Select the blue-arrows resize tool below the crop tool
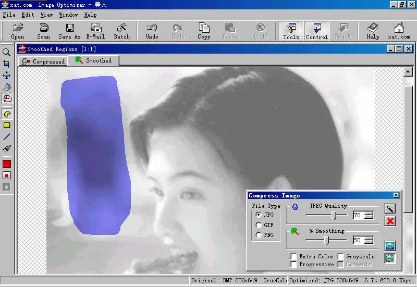Viewport: 417px width, 287px height. click(7, 76)
